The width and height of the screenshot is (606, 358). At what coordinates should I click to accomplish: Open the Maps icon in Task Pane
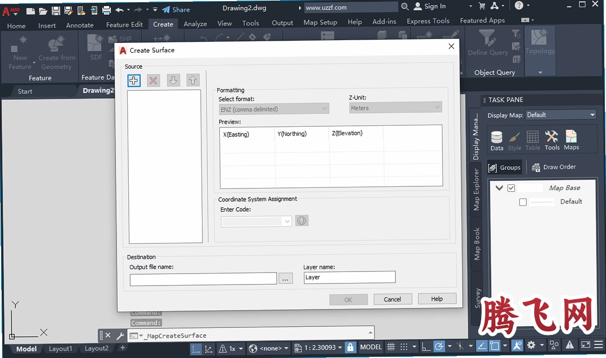[571, 140]
